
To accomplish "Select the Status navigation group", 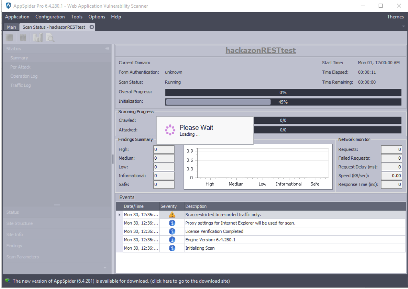I will click(x=57, y=213).
